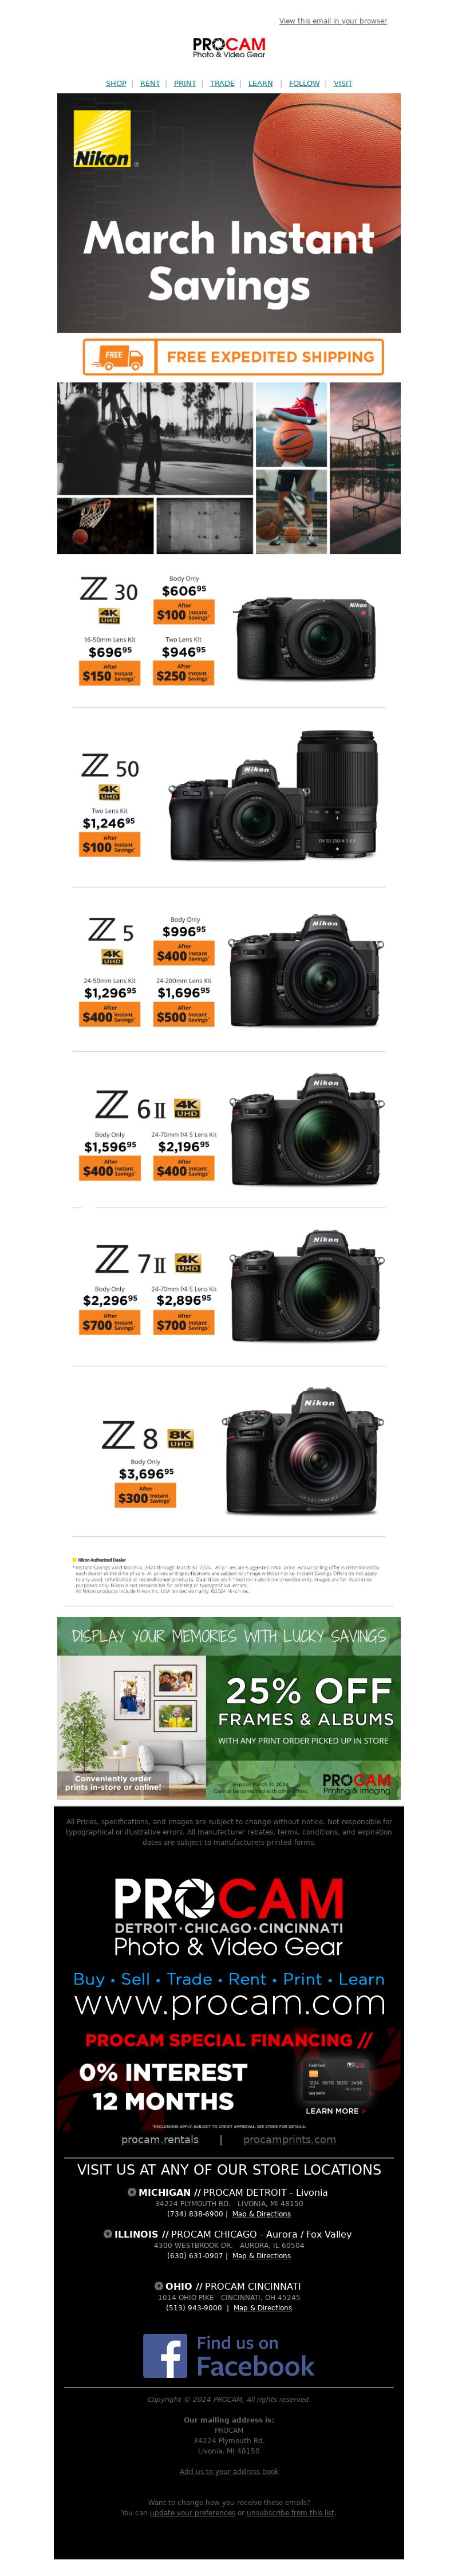Click the 4K UHD badge beside Z 6II
This screenshot has width=458, height=2576.
(187, 1107)
